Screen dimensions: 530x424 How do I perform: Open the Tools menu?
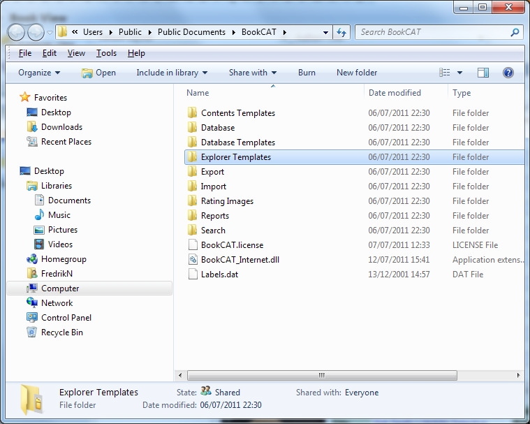pyautogui.click(x=106, y=53)
